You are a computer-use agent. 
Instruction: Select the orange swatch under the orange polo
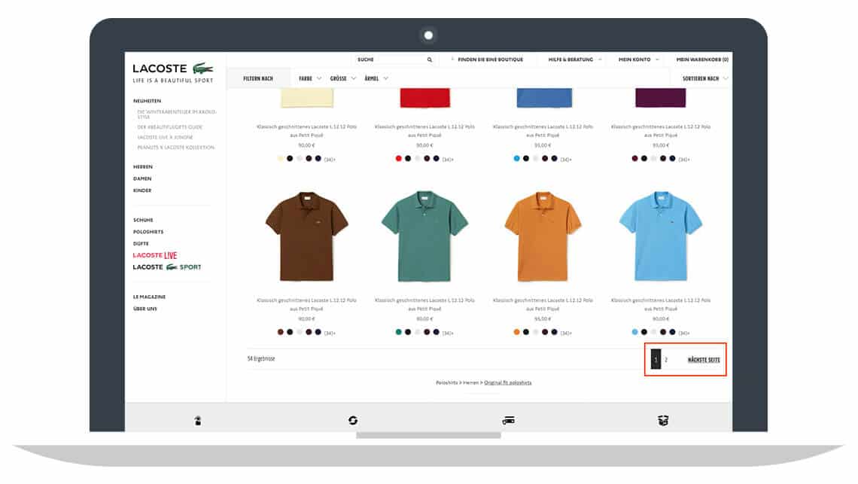pos(516,333)
